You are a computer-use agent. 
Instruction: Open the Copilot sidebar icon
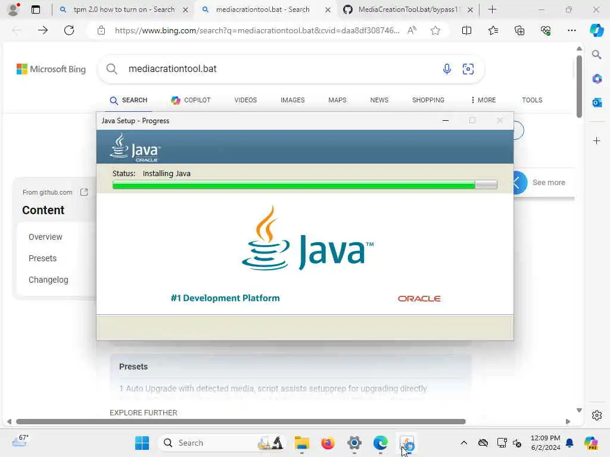[x=596, y=30]
